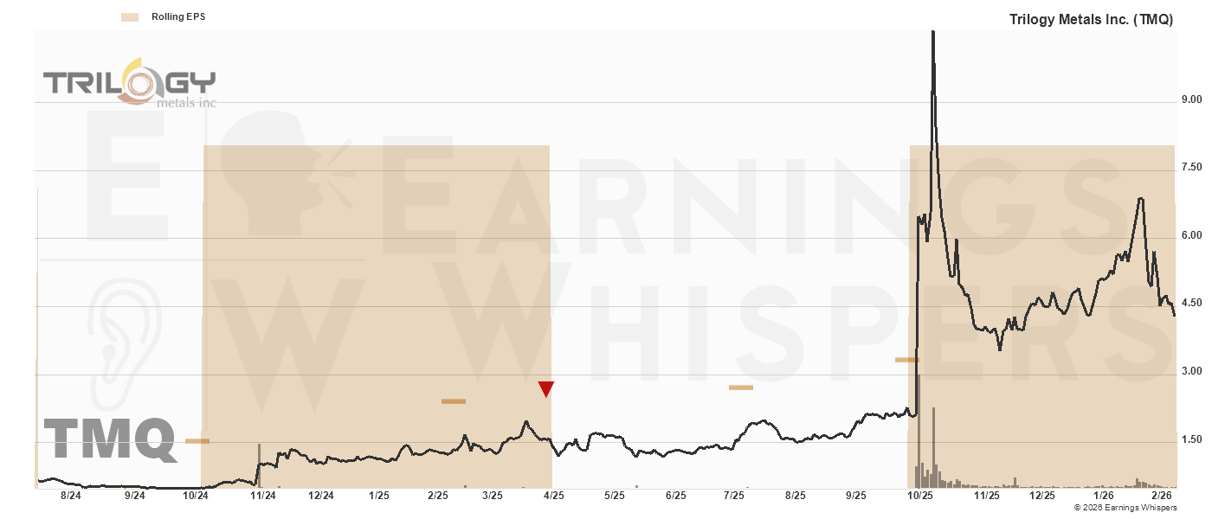The height and width of the screenshot is (519, 1212).
Task: Click the large TMQ ticker label
Action: (110, 439)
